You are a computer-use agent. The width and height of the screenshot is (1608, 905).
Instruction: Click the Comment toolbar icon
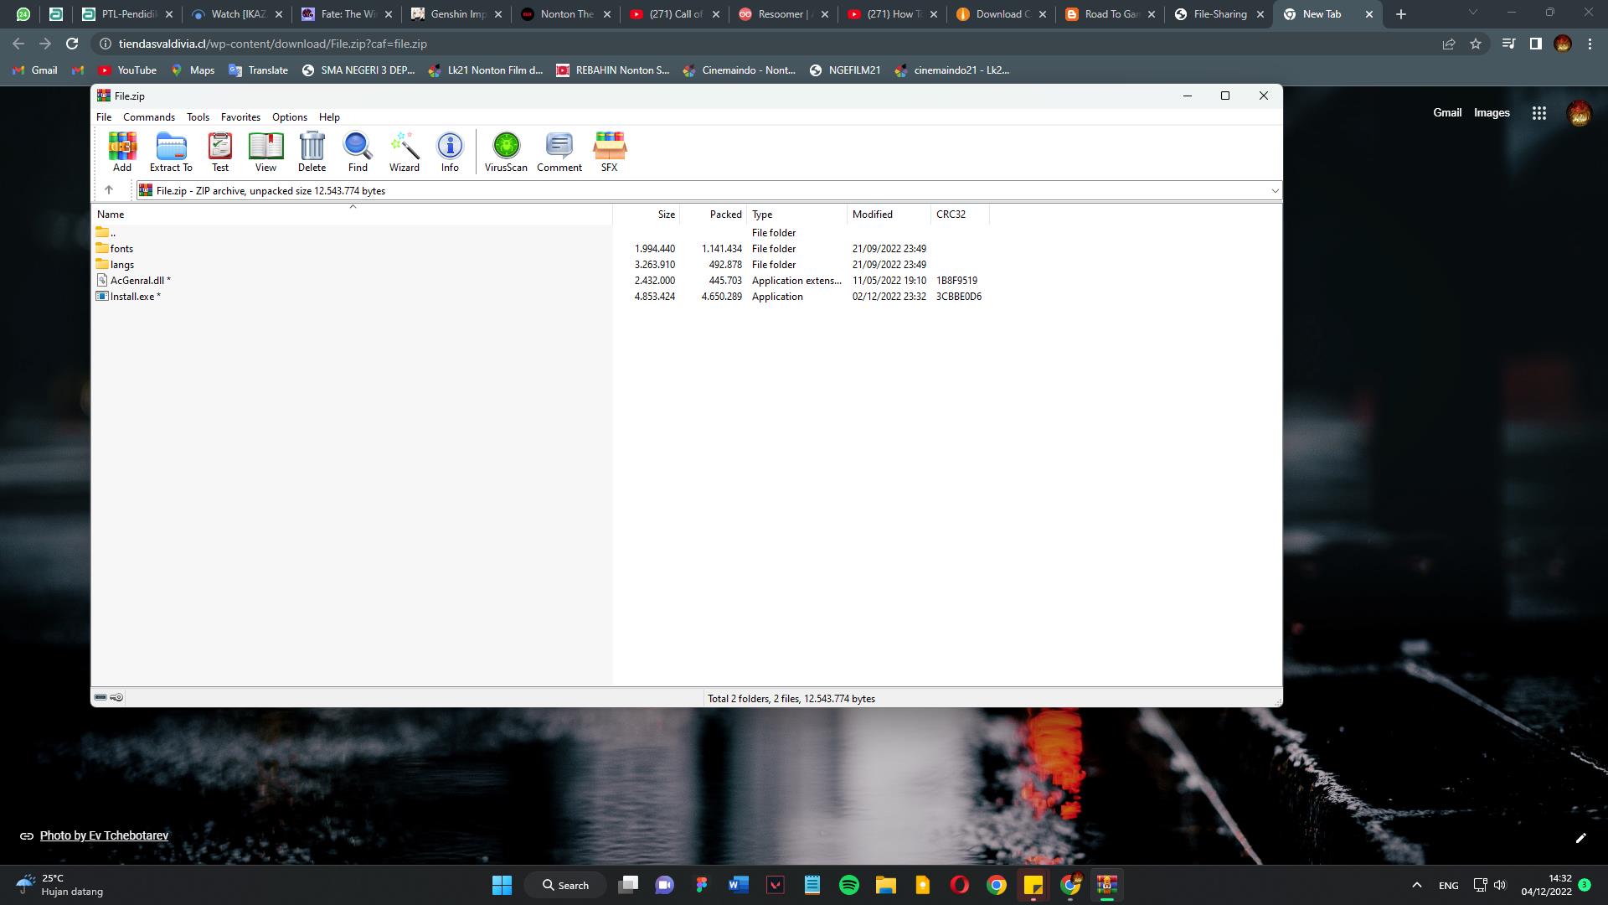point(559,152)
